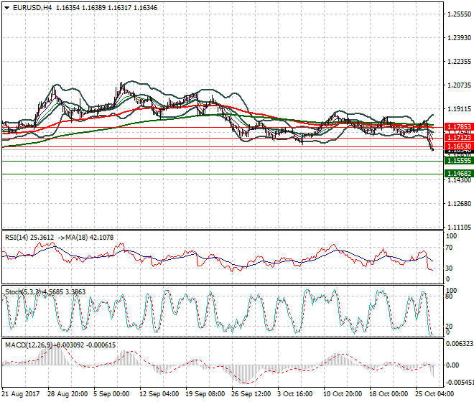Screen dimensions: 474x402
Task: Select the red 1.16530 price label
Action: click(x=457, y=146)
